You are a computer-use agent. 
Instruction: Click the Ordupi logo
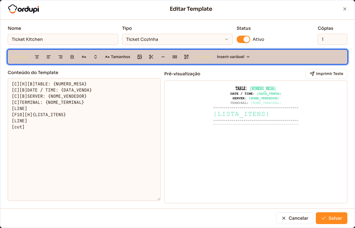[23, 9]
